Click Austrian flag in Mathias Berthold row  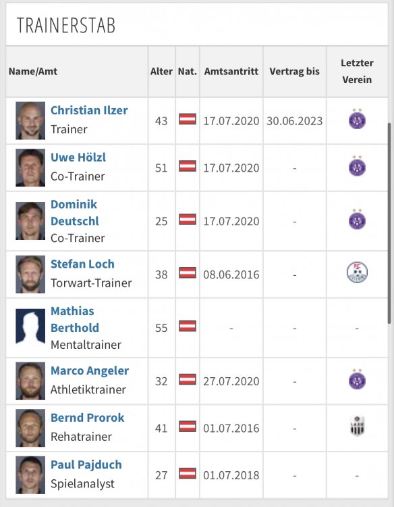tap(188, 326)
